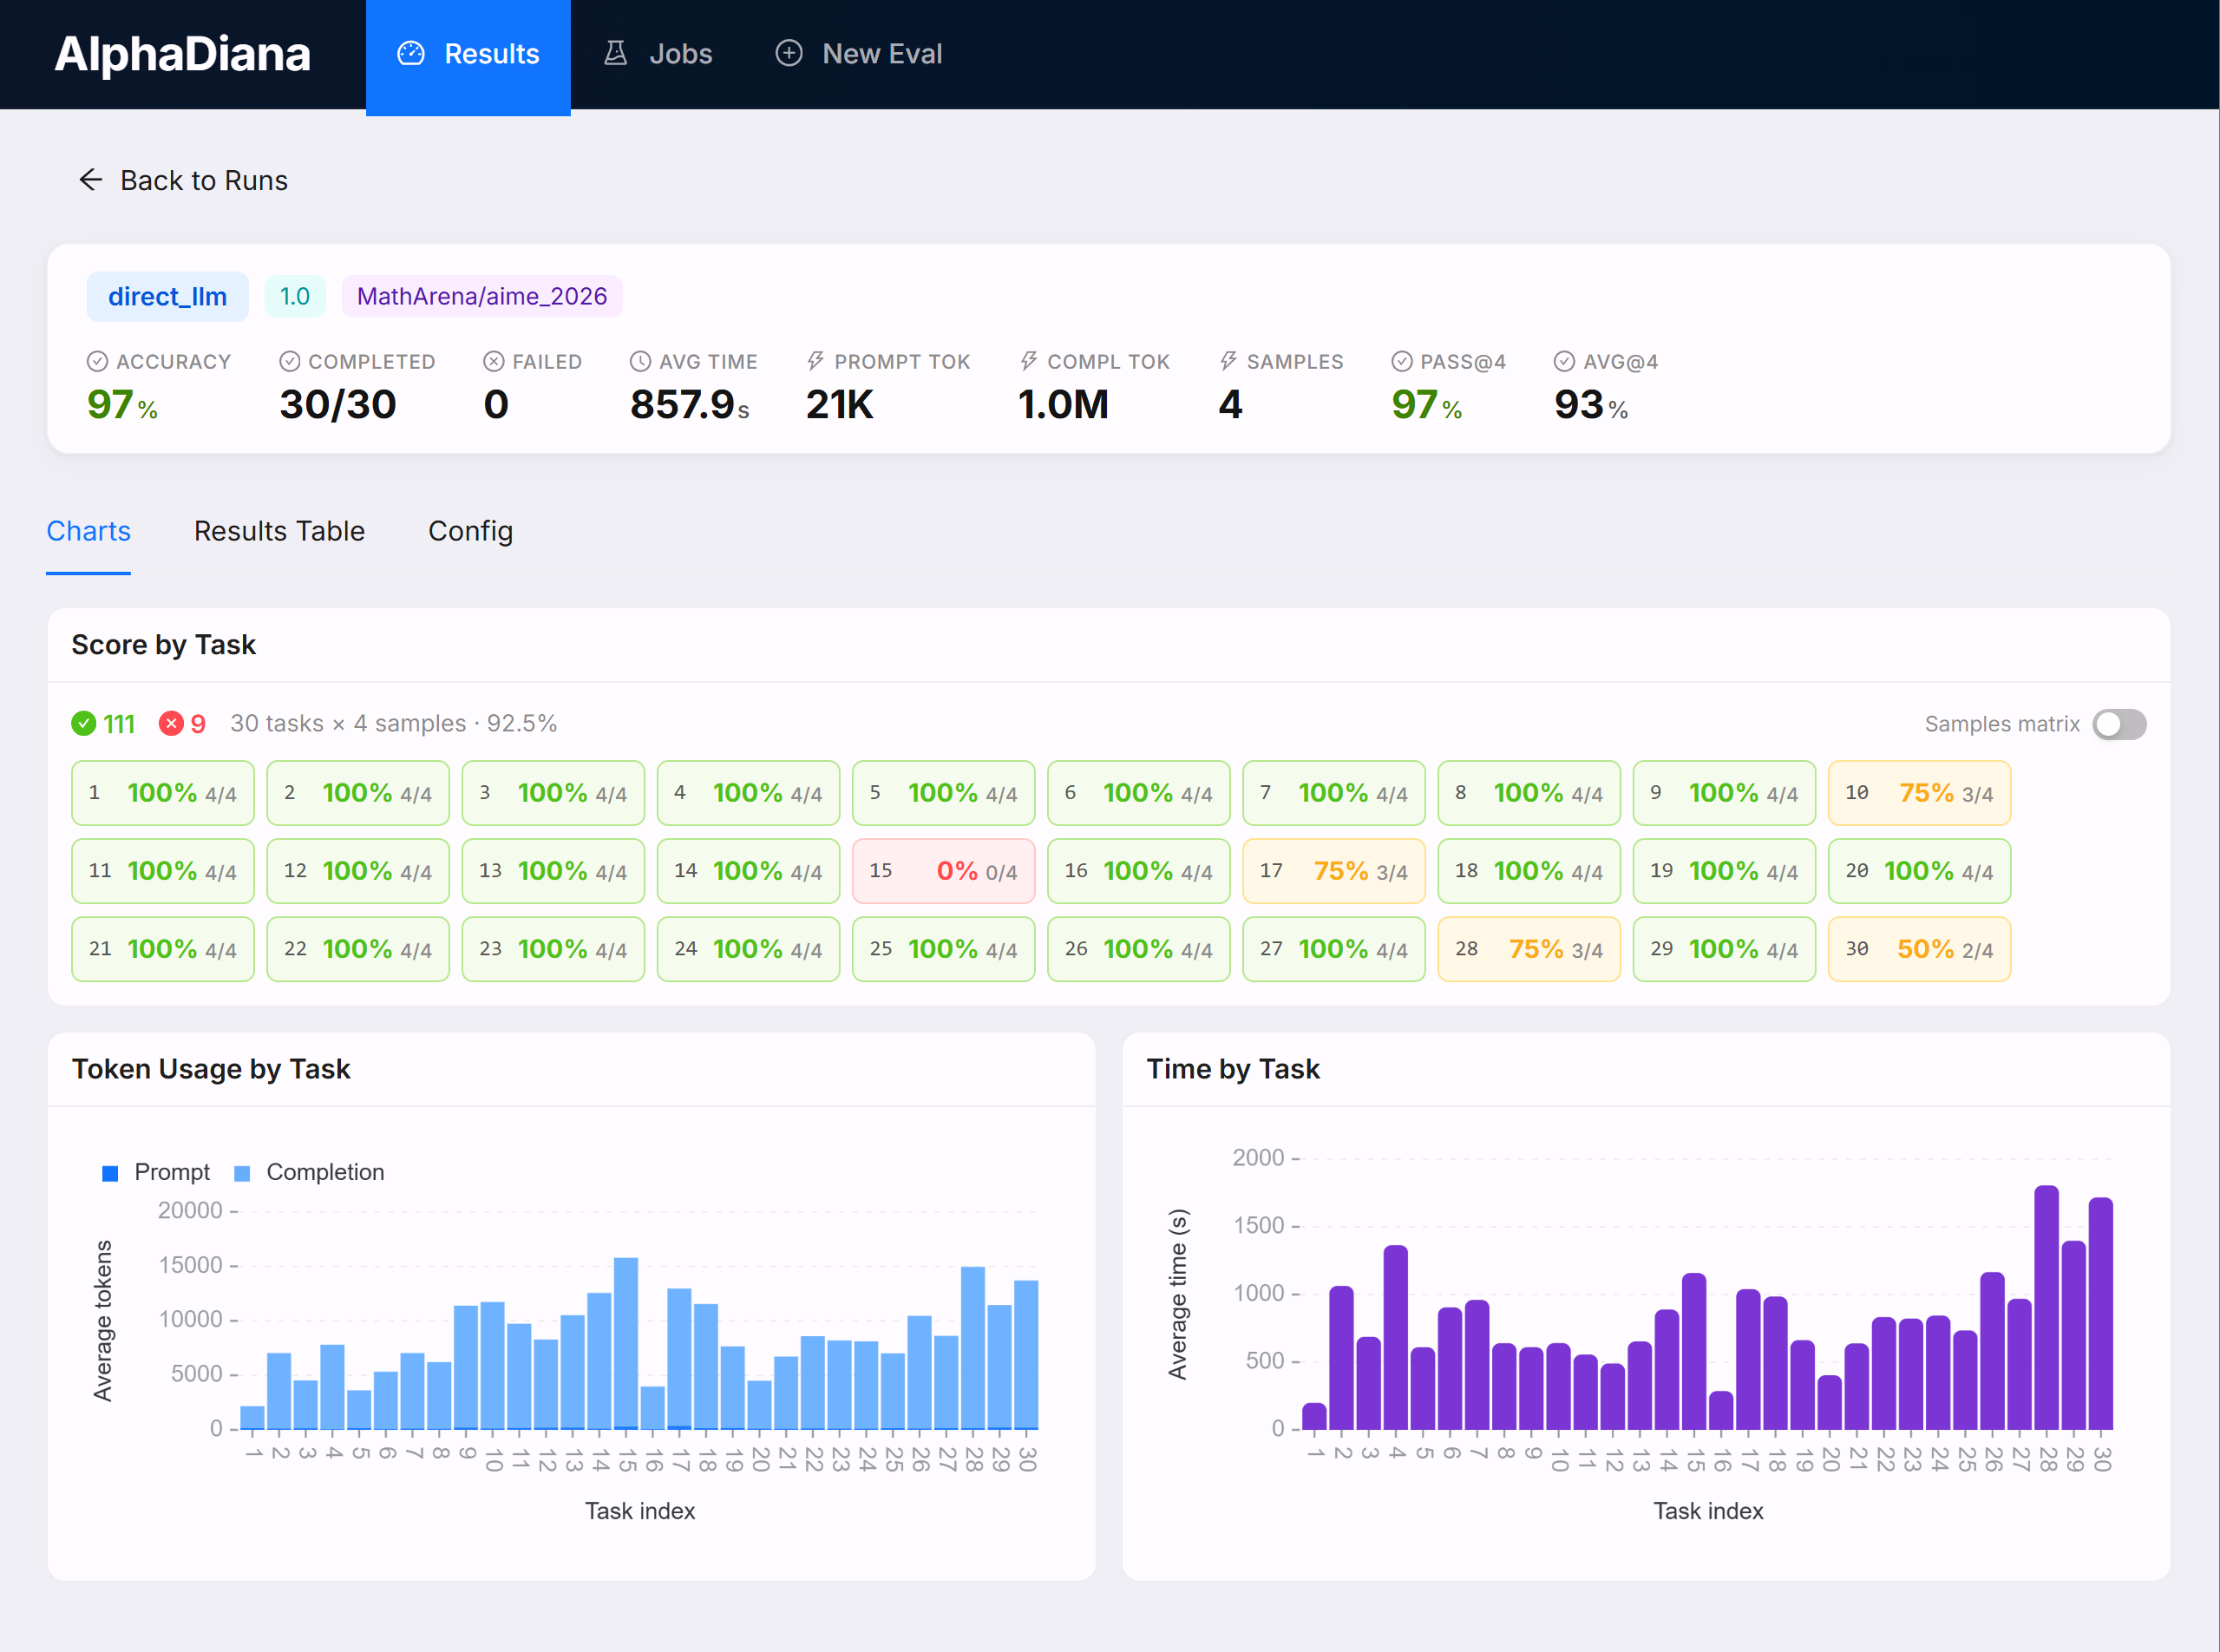Select task 12 score card

(358, 871)
